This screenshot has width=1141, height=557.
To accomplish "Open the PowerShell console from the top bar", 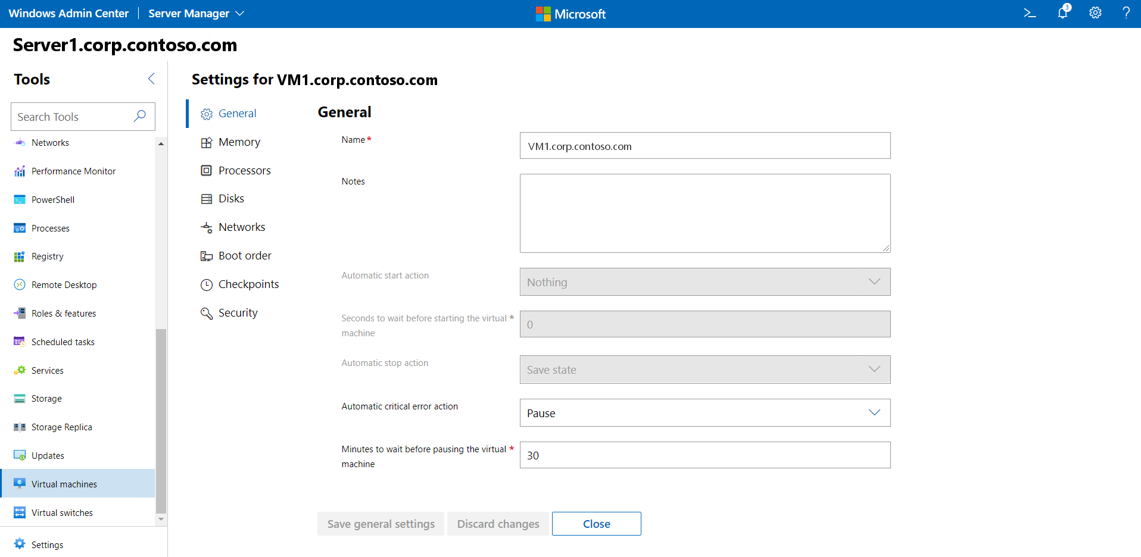I will click(1030, 12).
